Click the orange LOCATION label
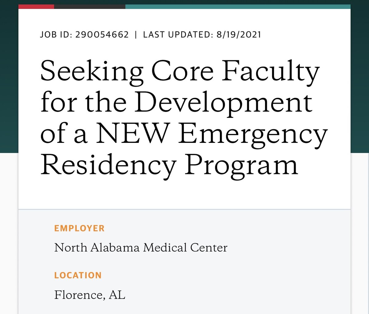 pyautogui.click(x=78, y=275)
